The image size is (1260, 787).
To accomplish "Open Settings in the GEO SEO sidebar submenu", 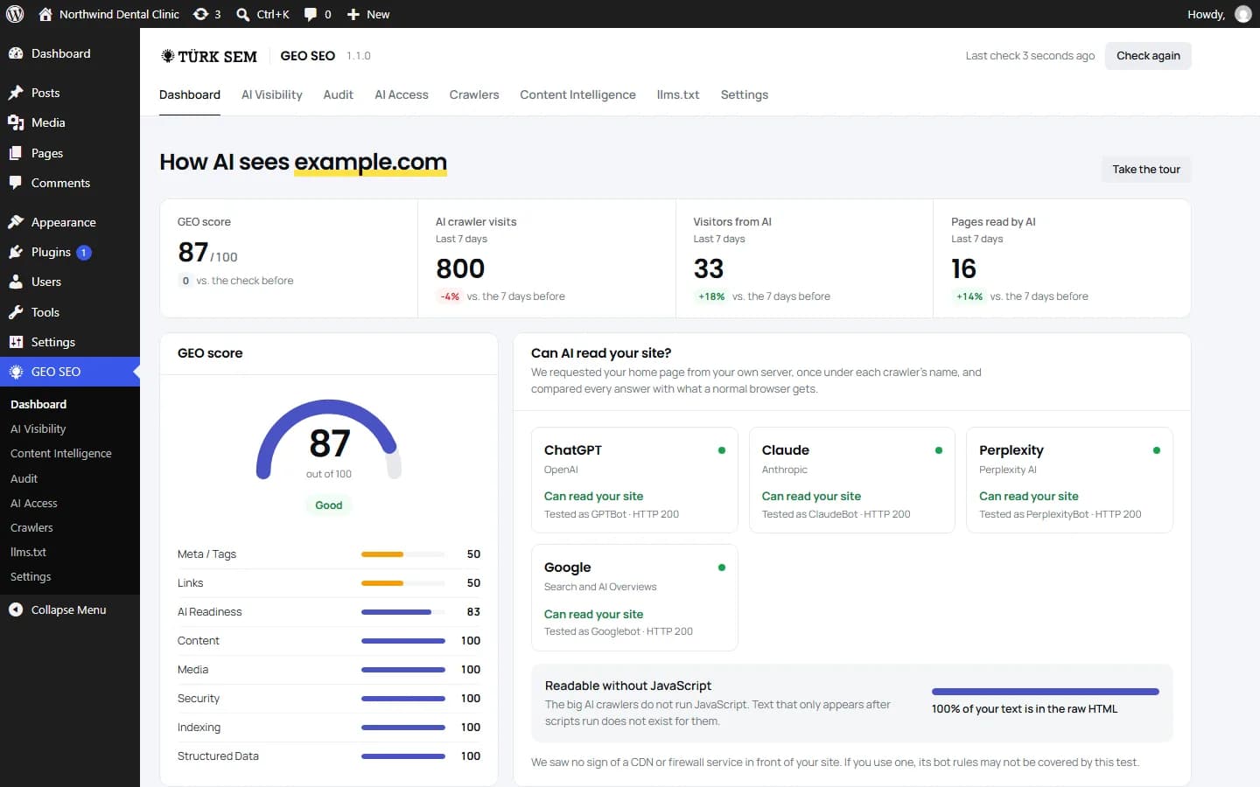I will click(x=31, y=576).
